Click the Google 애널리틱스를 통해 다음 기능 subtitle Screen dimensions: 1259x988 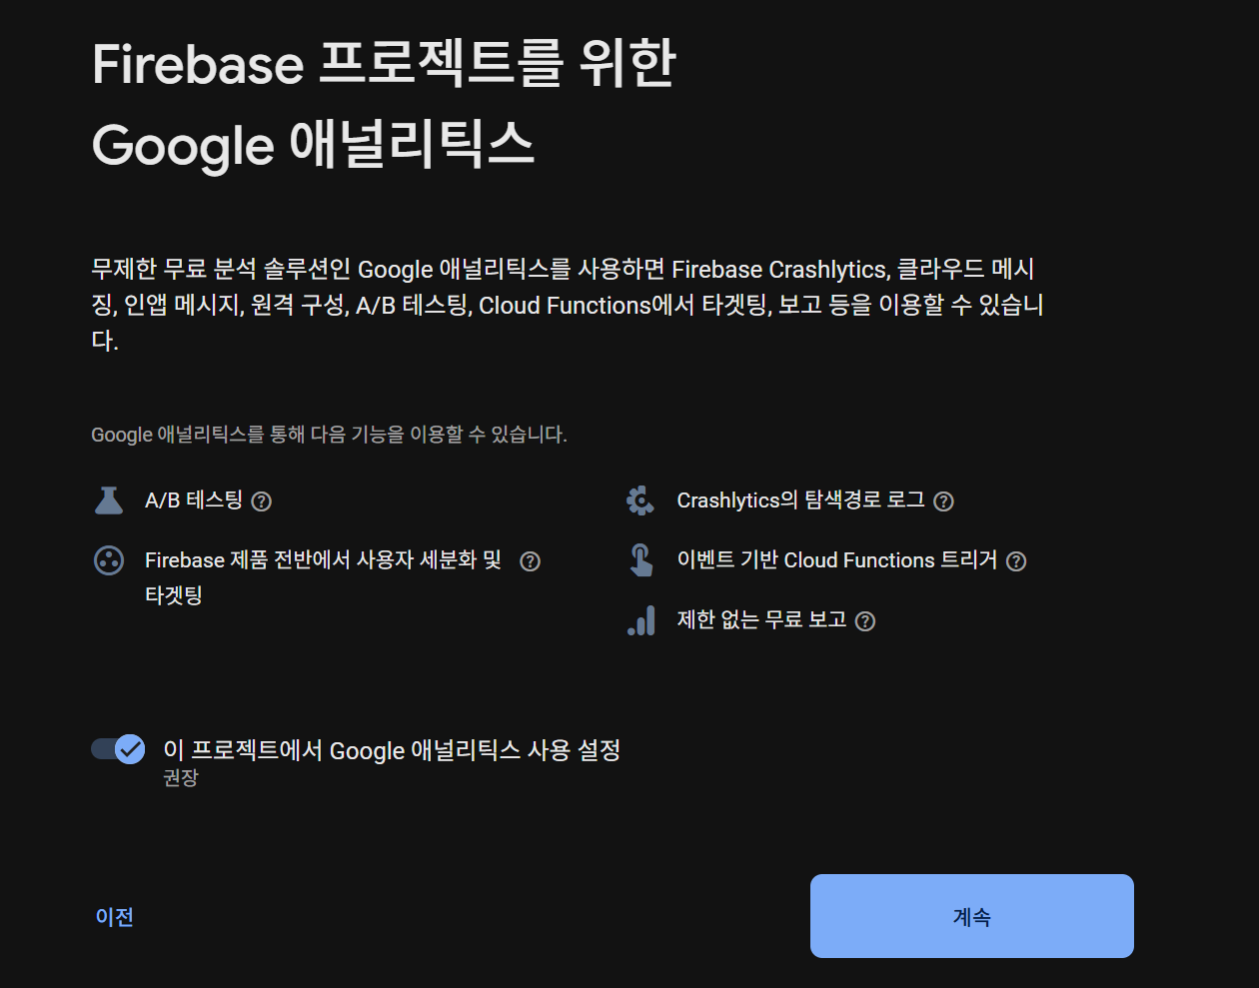click(329, 435)
